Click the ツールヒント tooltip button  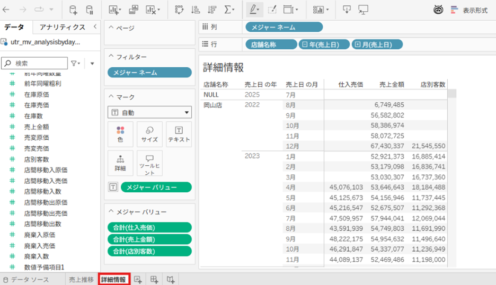(149, 163)
